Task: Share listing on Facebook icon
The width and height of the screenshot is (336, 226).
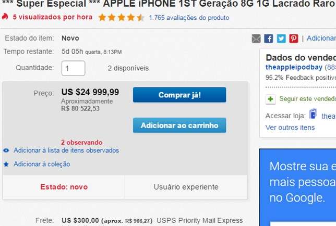Action: [x=269, y=39]
